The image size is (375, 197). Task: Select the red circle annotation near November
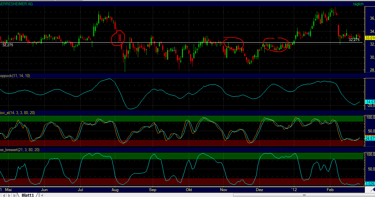point(234,43)
